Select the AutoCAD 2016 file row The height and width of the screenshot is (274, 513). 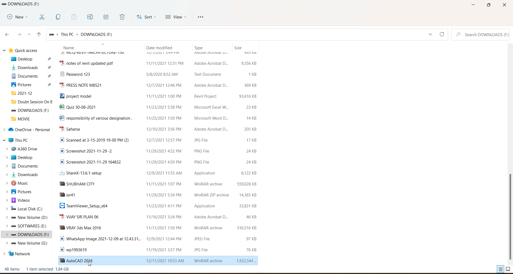click(158, 261)
